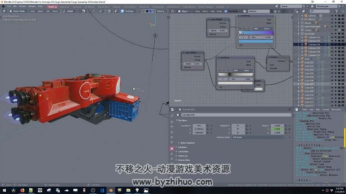Select Cylinder.034 in the outliner
Viewport: 346px width, 194px height.
tap(314, 44)
